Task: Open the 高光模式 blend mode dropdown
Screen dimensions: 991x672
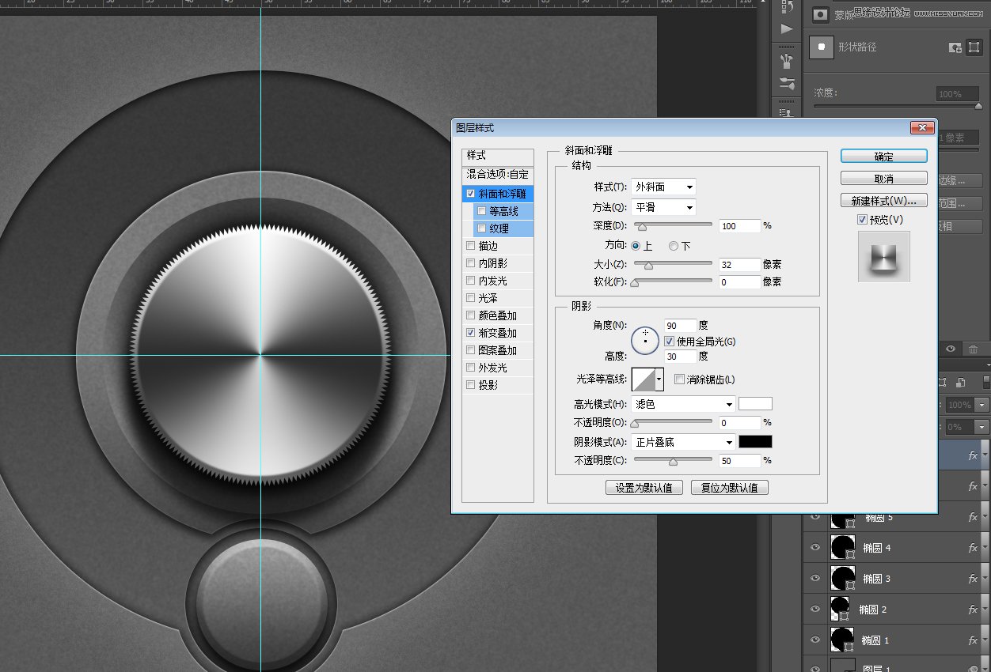Action: (x=682, y=403)
